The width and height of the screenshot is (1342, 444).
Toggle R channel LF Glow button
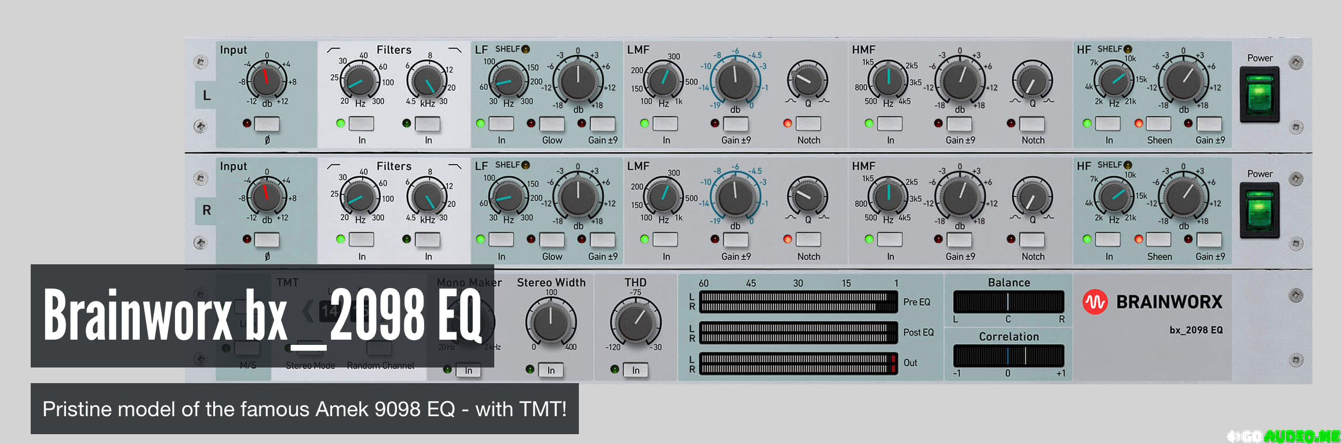[552, 239]
